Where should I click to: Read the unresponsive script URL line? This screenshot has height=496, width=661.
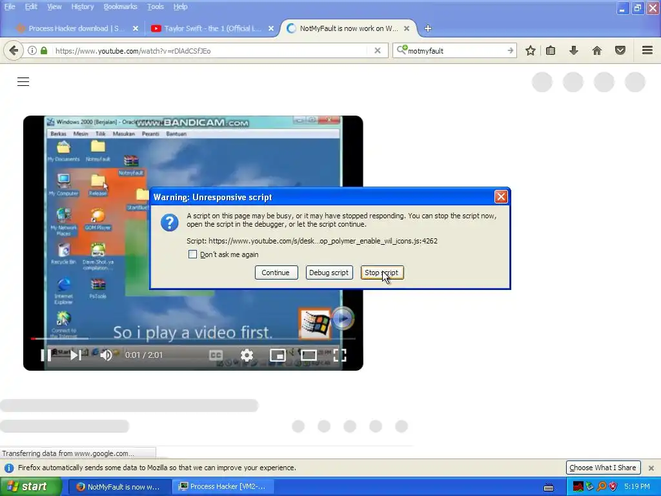(x=312, y=241)
